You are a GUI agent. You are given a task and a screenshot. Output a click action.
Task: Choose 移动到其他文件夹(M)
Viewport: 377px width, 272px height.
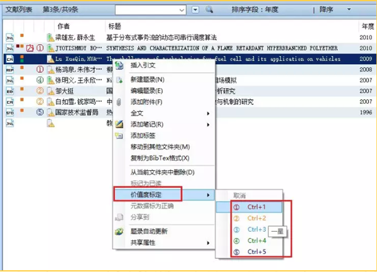click(x=160, y=147)
